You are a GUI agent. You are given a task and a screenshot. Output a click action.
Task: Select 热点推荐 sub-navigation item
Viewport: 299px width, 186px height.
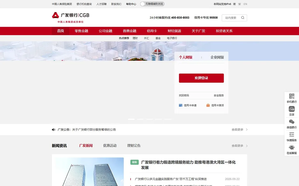[x=124, y=38]
